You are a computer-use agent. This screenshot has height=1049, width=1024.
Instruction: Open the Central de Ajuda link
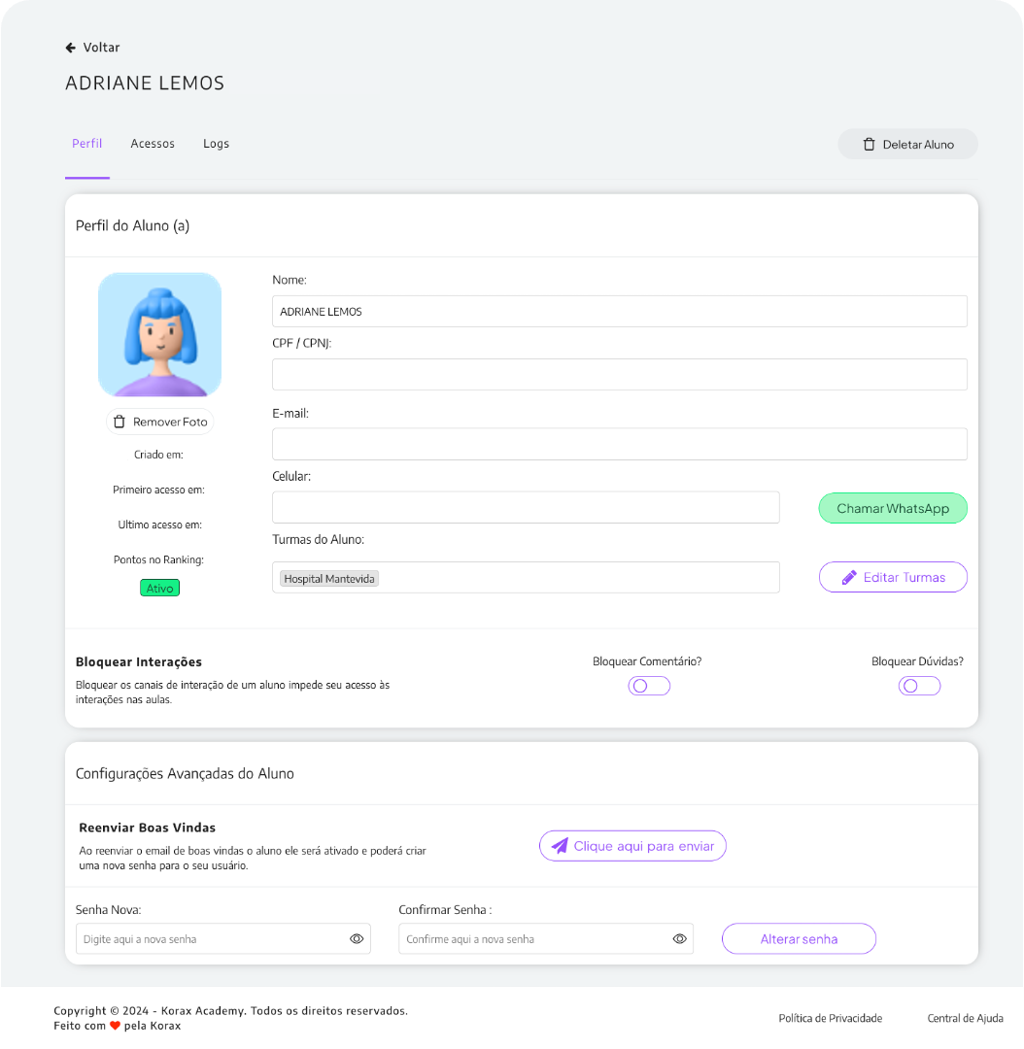pyautogui.click(x=965, y=1018)
